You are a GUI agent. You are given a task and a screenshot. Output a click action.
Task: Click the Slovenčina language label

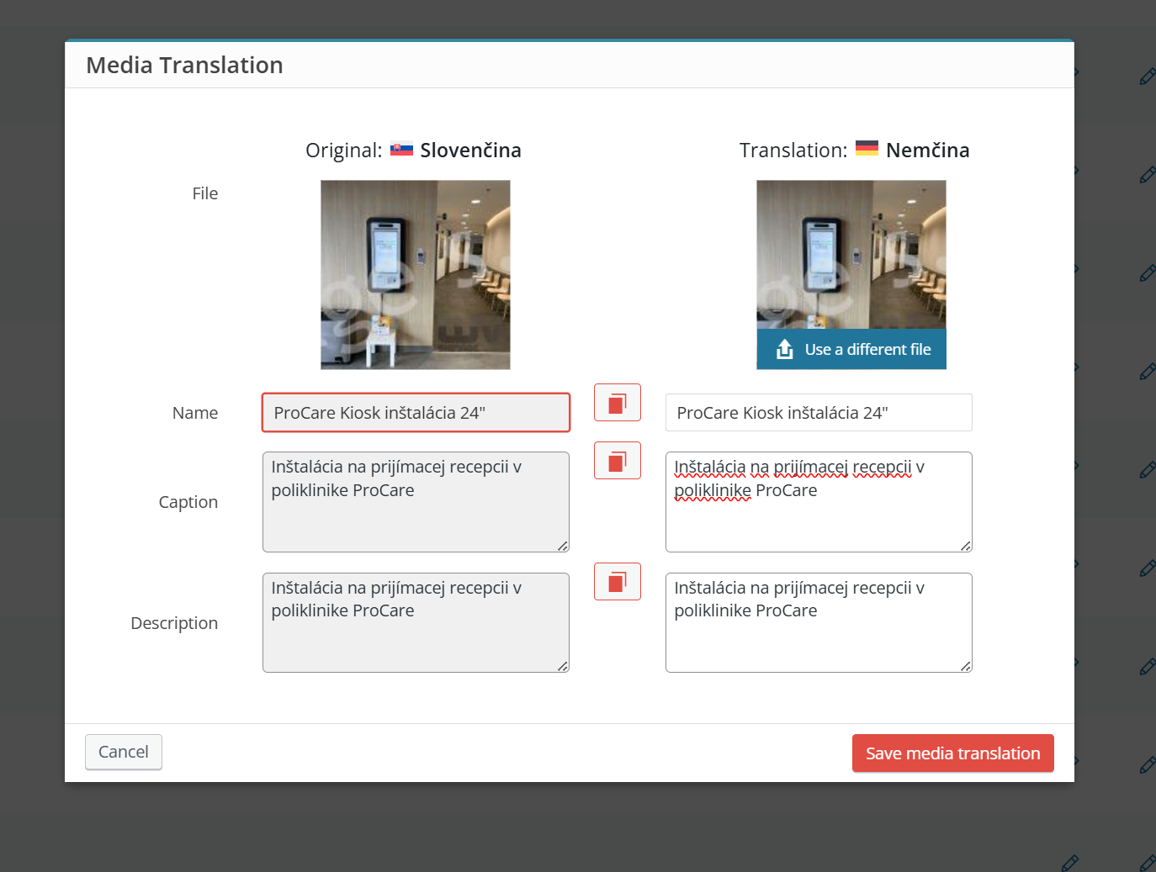coord(471,151)
